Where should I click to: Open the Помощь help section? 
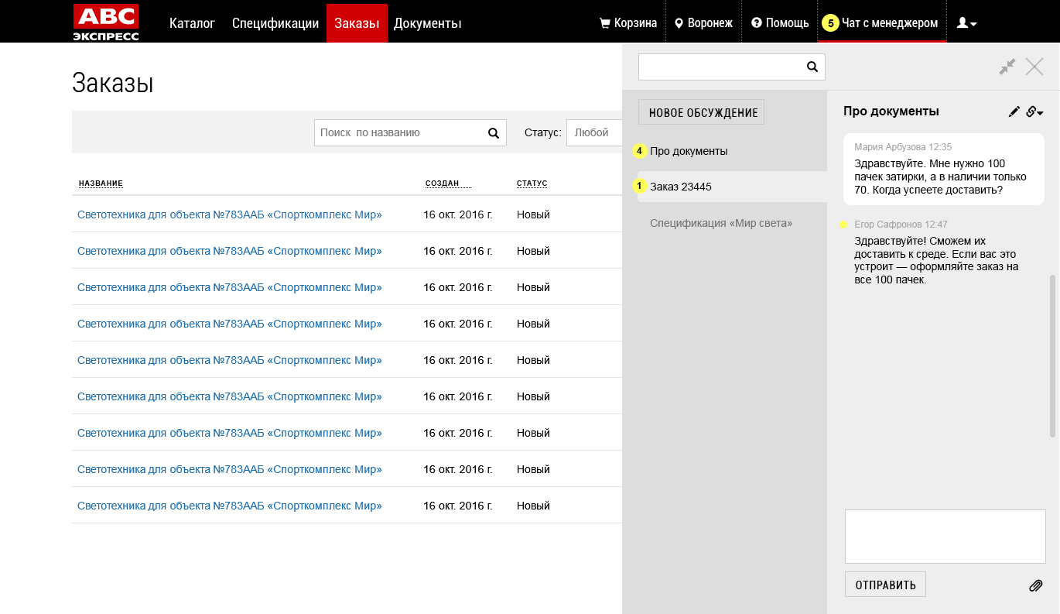click(x=780, y=23)
